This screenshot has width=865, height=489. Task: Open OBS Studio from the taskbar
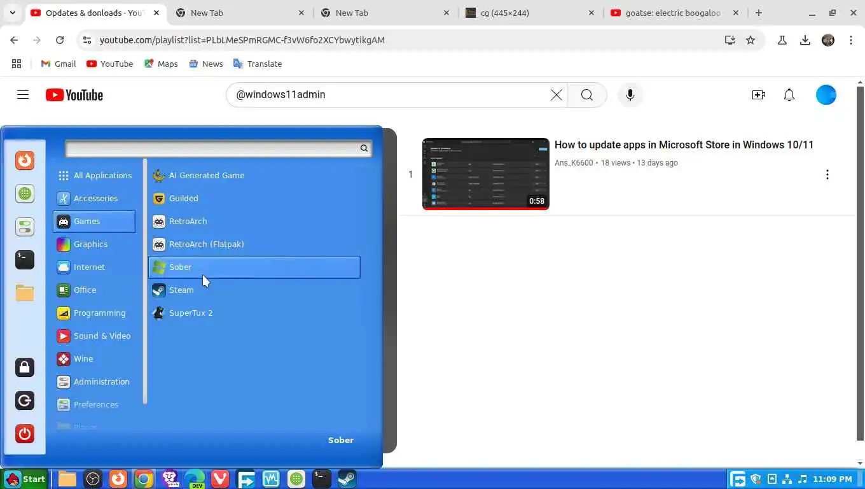click(93, 479)
